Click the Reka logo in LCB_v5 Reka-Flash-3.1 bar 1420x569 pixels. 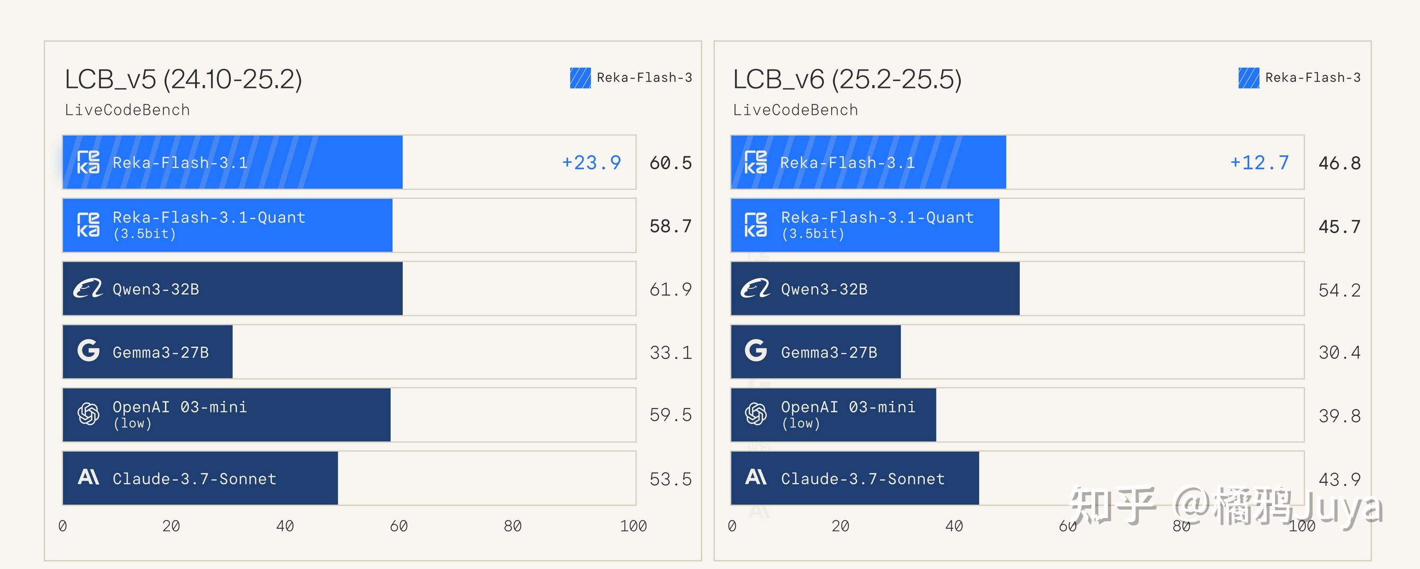pyautogui.click(x=88, y=162)
